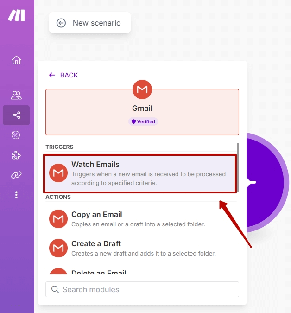Choose the Create a Draft action
The height and width of the screenshot is (313, 291).
141,248
